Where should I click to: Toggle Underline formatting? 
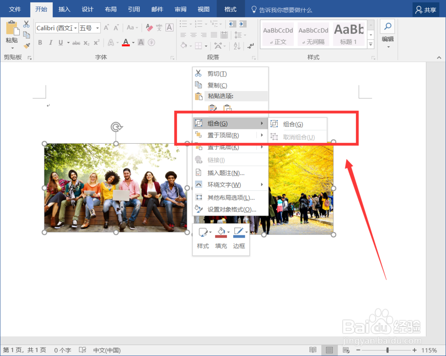pyautogui.click(x=60, y=43)
